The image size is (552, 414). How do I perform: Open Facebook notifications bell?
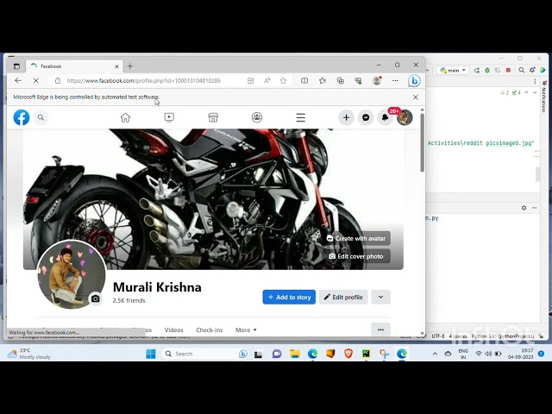386,117
